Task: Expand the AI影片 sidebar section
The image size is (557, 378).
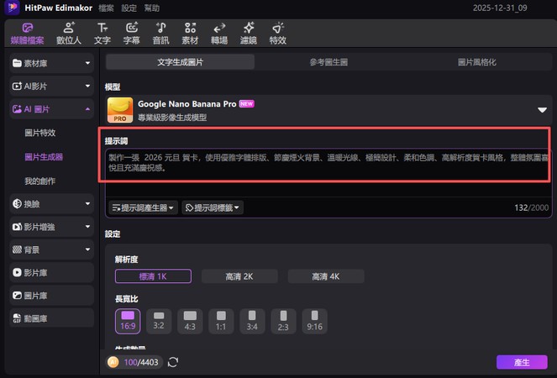Action: 52,86
